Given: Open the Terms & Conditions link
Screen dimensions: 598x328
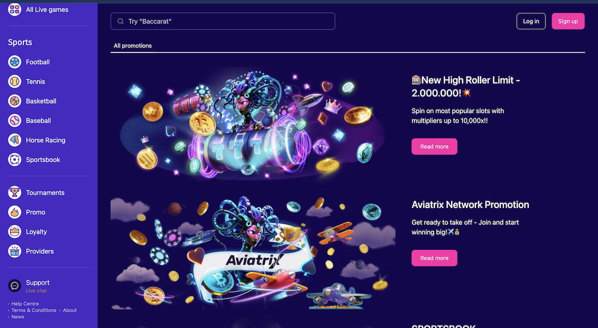Looking at the screenshot, I should [34, 310].
